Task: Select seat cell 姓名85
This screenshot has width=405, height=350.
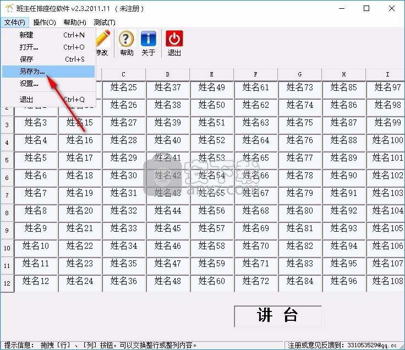Action: (344, 90)
